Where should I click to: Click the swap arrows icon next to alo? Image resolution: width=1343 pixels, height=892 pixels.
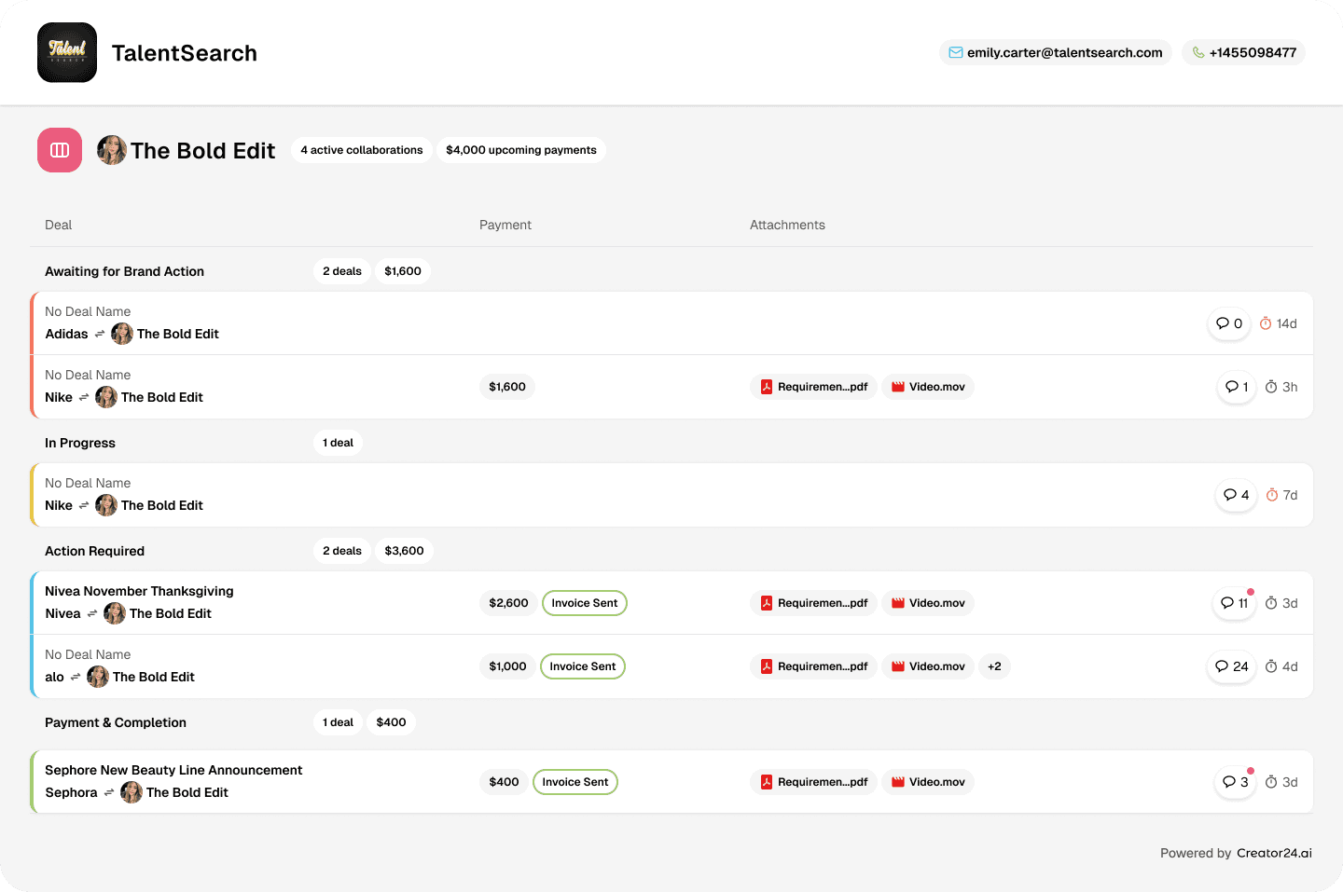[76, 677]
